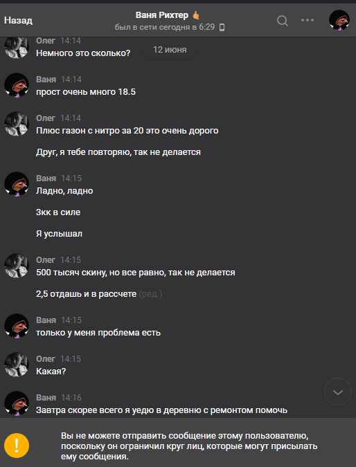
Task: Click the 12 июня date badge
Action: coord(170,50)
